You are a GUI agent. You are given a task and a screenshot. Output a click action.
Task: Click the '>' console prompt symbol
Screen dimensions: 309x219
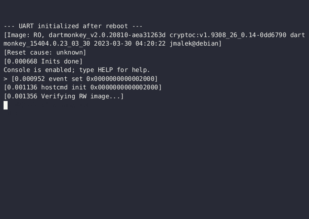pos(5,79)
